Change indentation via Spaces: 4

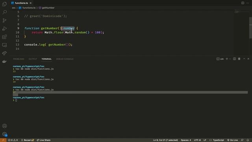coord(186,140)
